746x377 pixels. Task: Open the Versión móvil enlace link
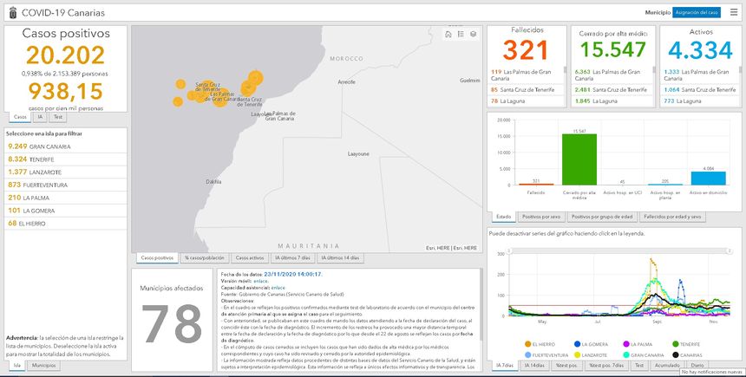[x=259, y=280]
